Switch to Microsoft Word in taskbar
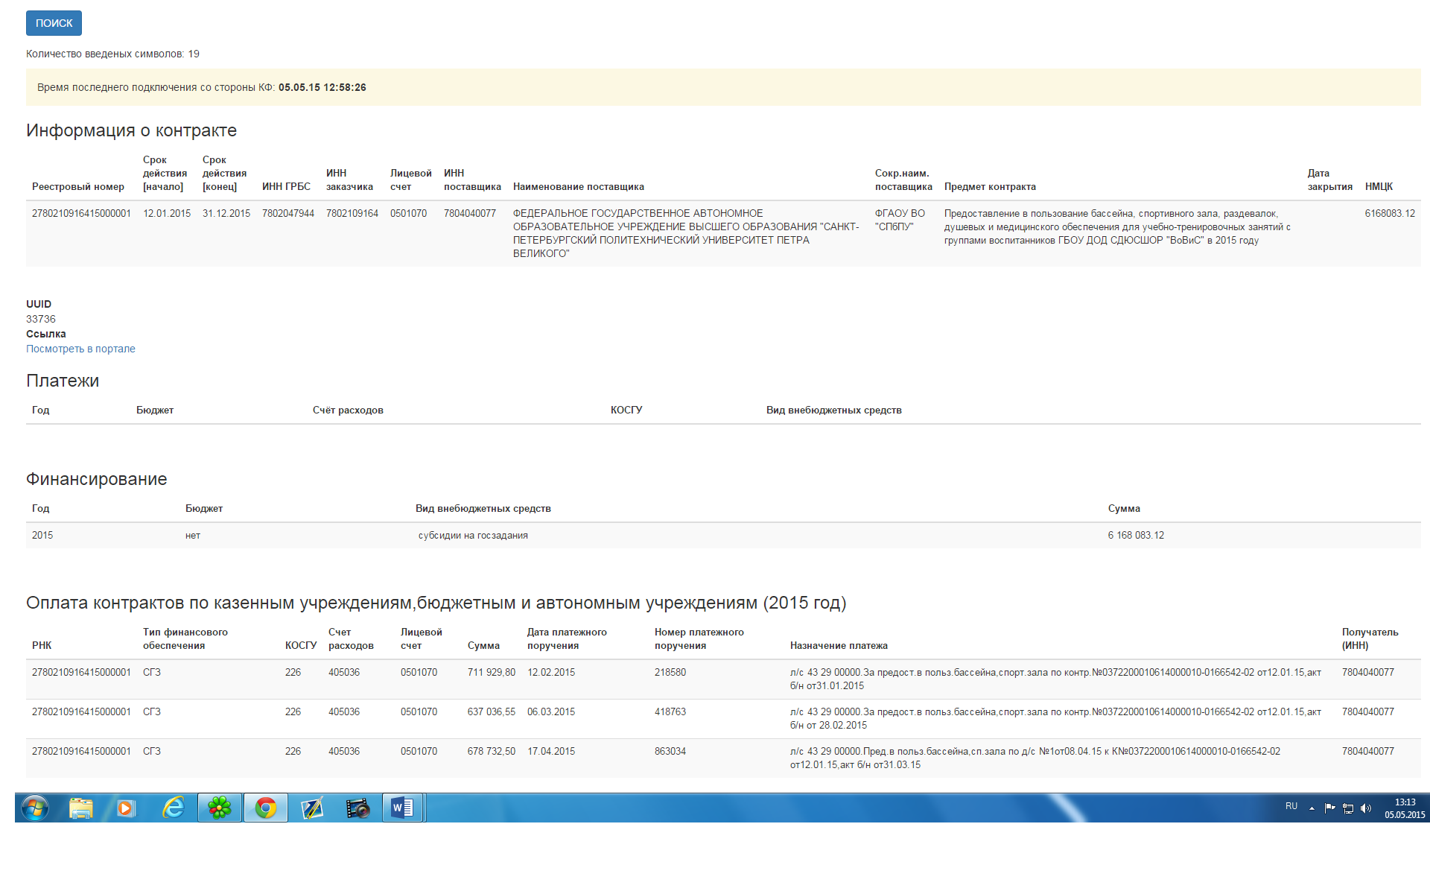The image size is (1430, 894). pos(403,808)
